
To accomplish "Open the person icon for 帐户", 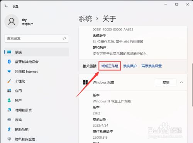I will tap(9, 100).
